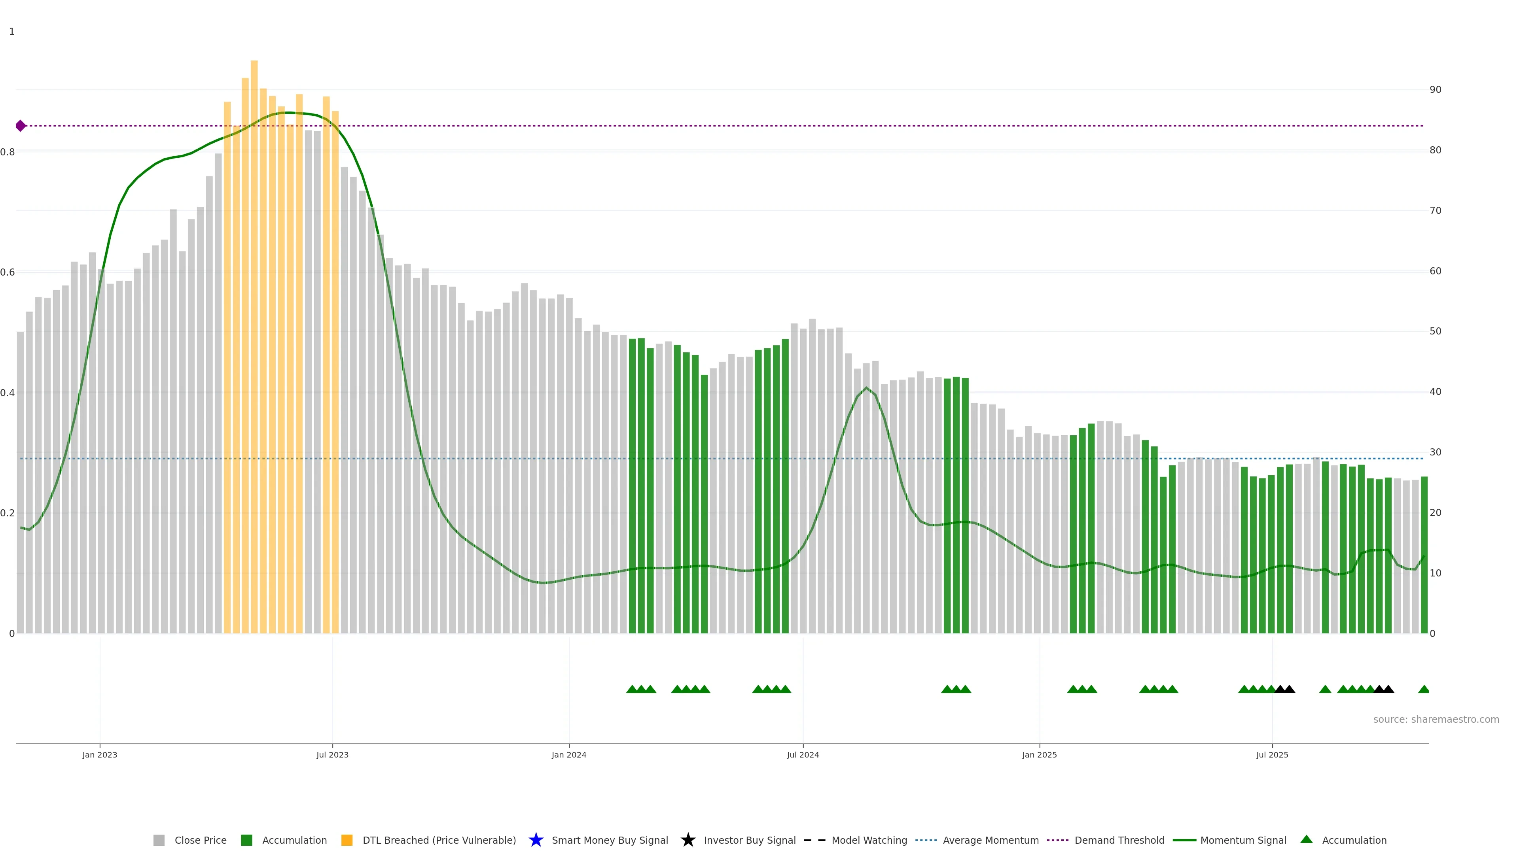Click the gray Close Price legend swatch
Image resolution: width=1519 pixels, height=854 pixels.
pyautogui.click(x=159, y=840)
